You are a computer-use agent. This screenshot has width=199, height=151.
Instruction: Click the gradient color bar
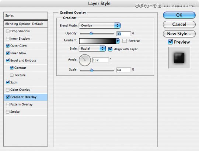pos(98,41)
